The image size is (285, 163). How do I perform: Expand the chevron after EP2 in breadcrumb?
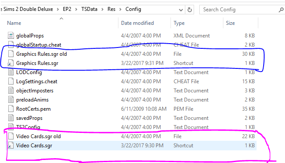(76, 9)
